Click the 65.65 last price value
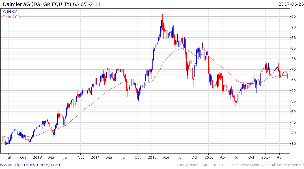 click(80, 4)
